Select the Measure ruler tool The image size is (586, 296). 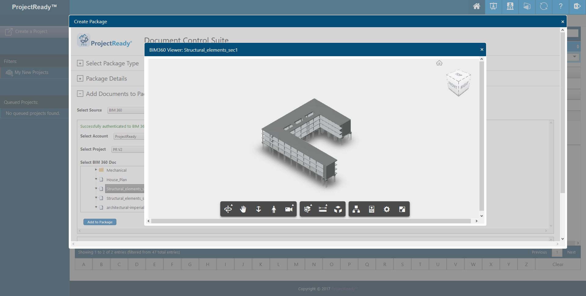(323, 209)
